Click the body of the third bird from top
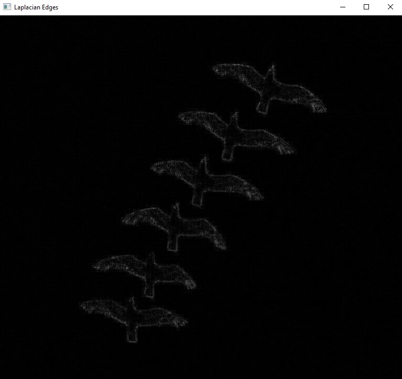This screenshot has height=379, width=402. point(202,178)
